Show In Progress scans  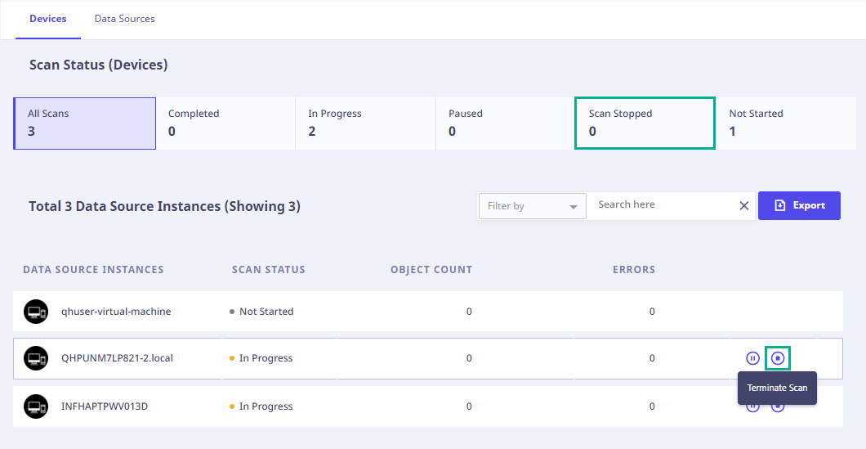click(x=366, y=123)
